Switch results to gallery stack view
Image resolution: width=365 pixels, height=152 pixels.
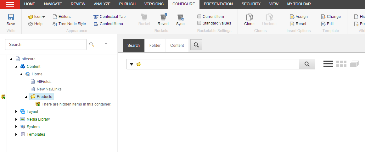pos(355,64)
